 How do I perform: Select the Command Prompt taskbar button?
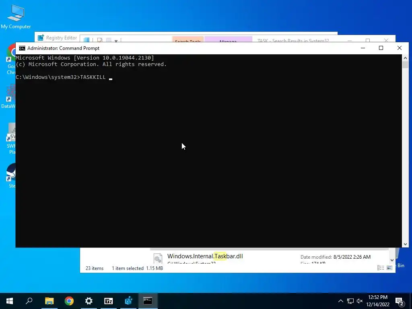[148, 301]
